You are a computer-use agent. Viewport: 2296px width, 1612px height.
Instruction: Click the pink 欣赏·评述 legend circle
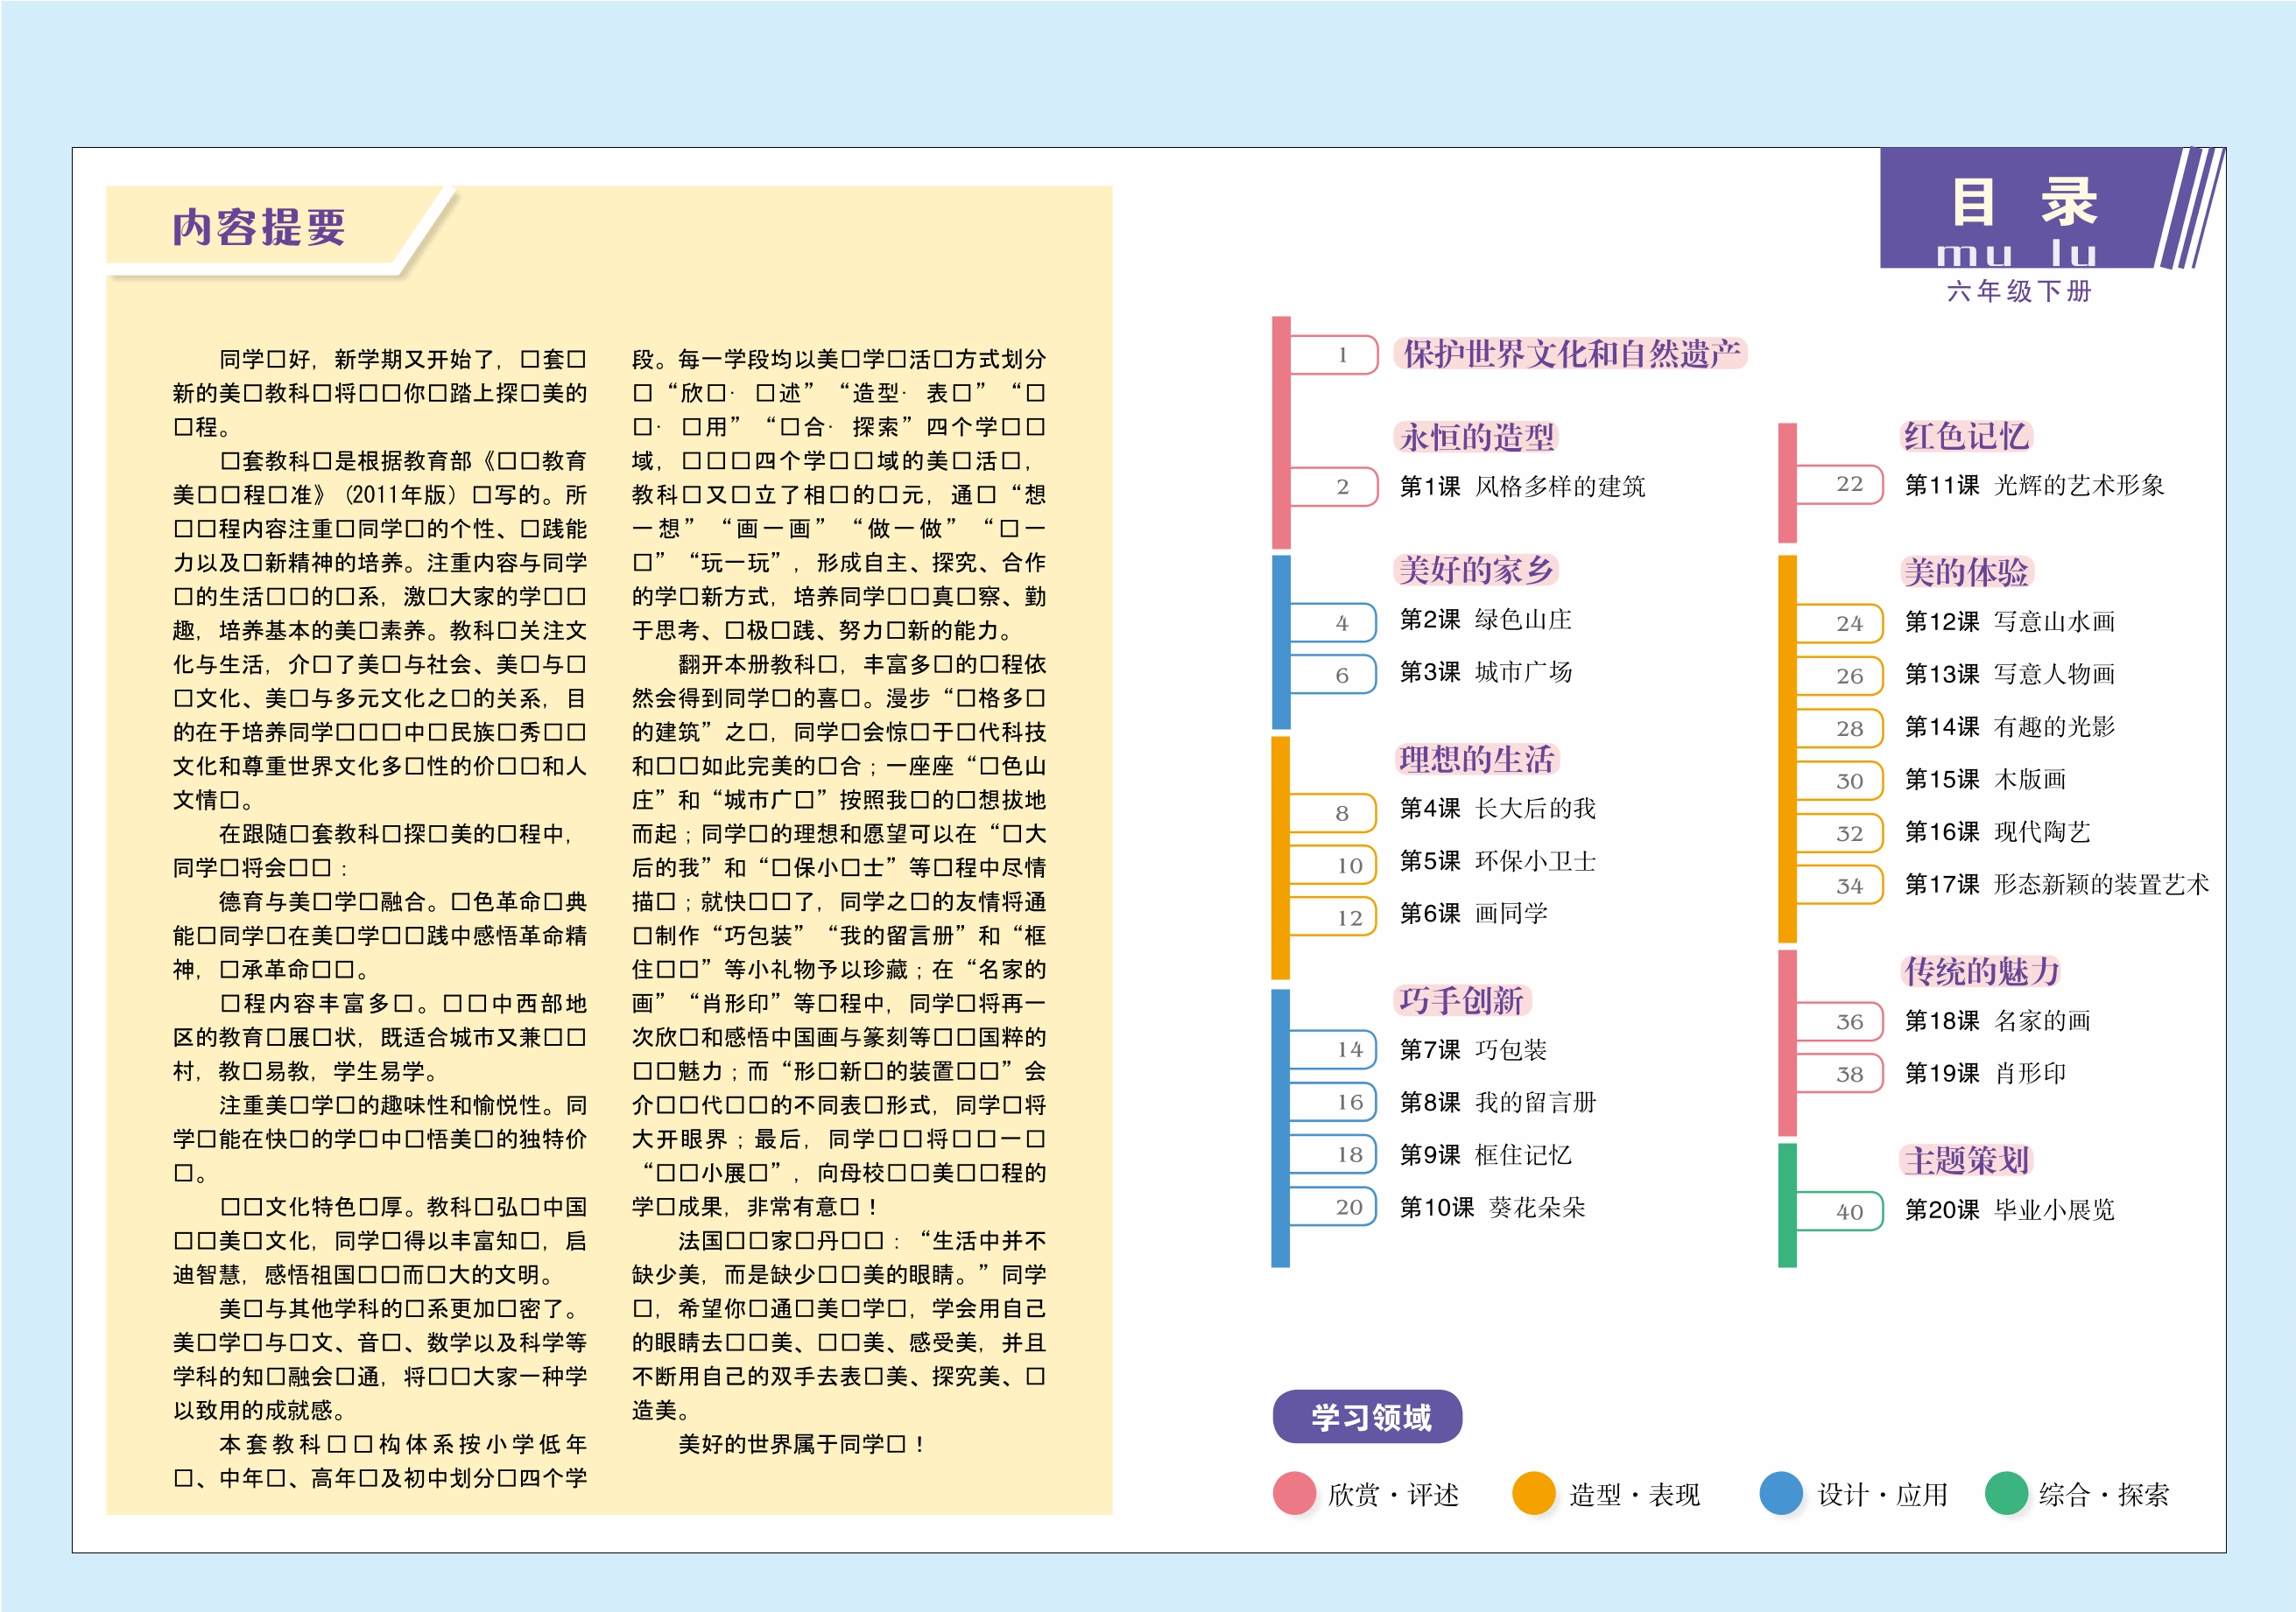[x=1294, y=1493]
